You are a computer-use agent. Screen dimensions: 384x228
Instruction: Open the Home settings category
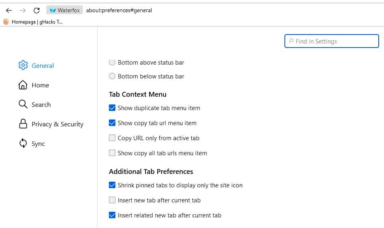point(34,85)
